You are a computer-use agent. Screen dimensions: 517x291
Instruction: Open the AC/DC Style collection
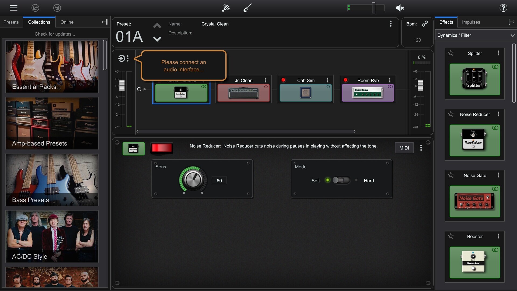click(52, 236)
